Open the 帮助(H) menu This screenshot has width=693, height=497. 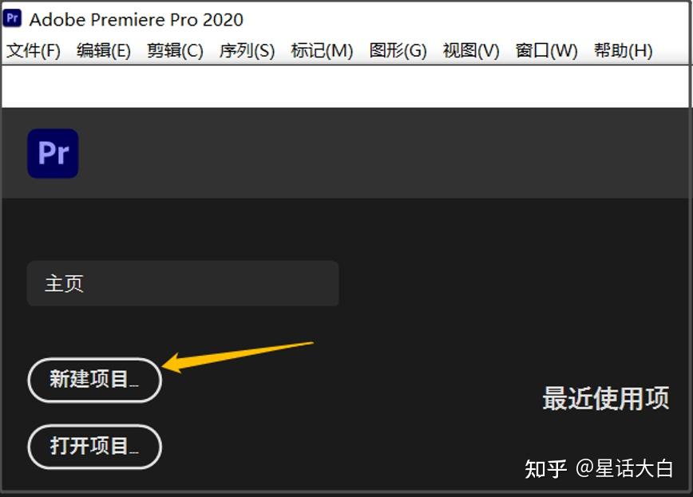coord(624,50)
